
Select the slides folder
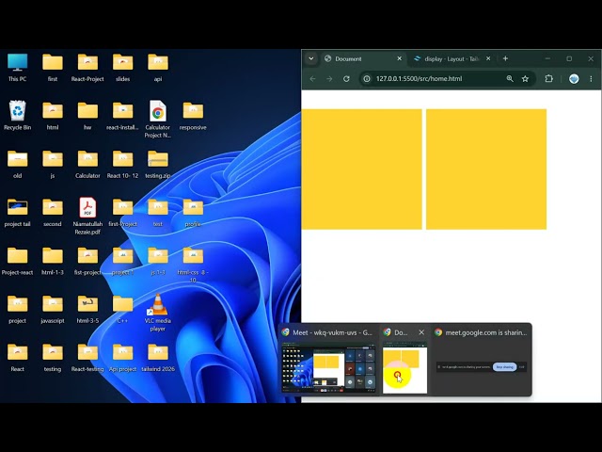pos(123,68)
